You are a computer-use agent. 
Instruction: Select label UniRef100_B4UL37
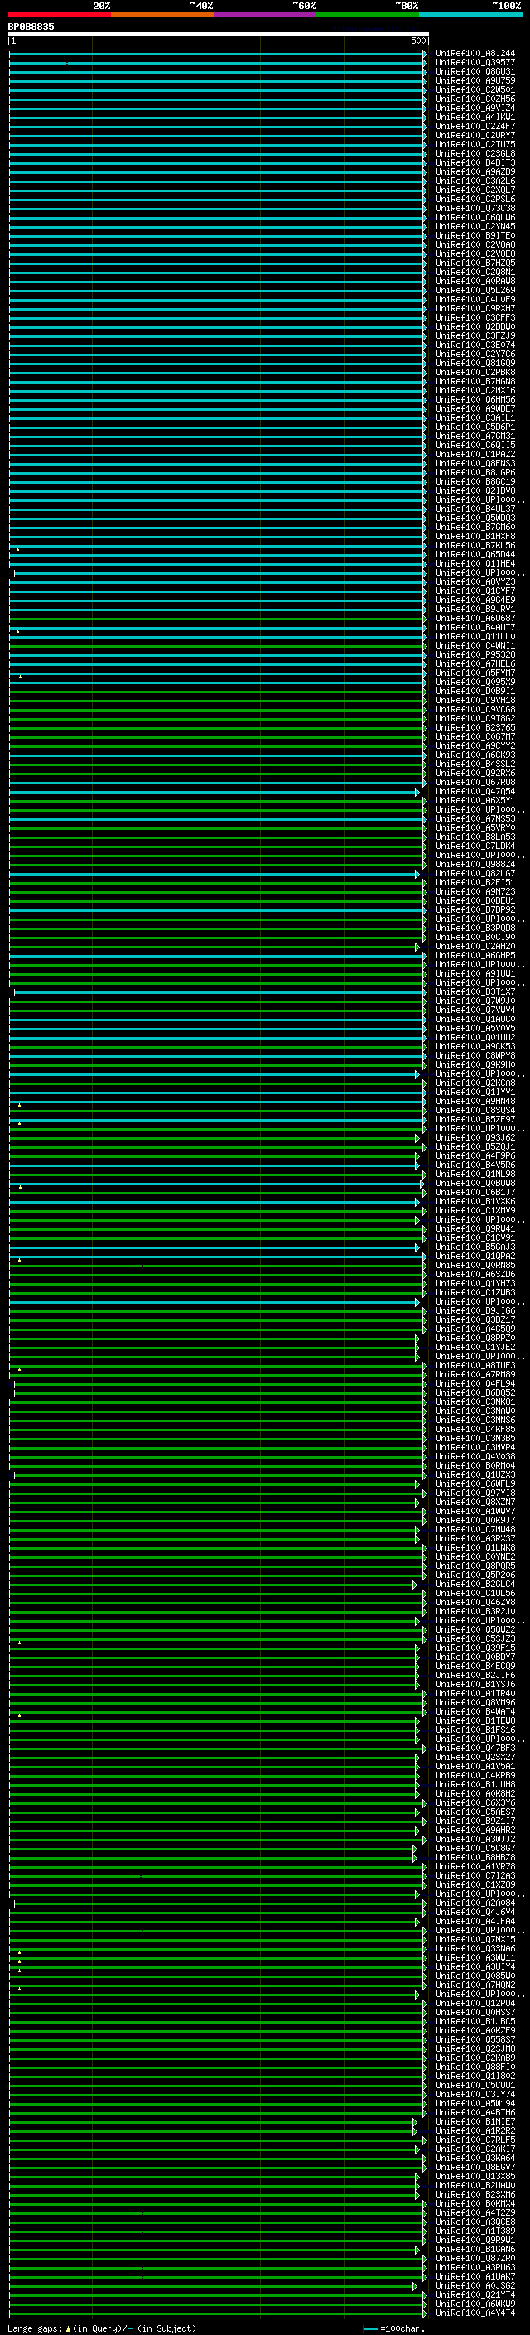click(475, 509)
